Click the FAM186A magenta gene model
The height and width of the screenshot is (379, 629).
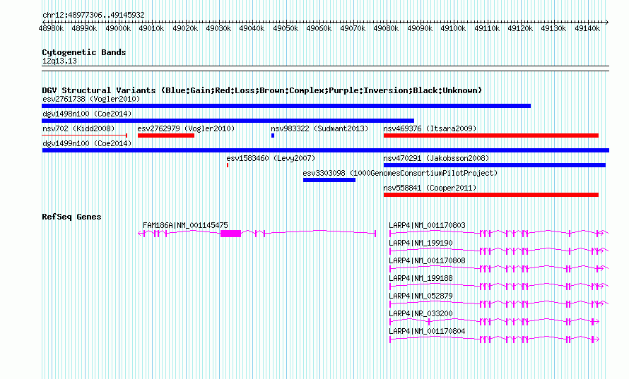tap(257, 233)
